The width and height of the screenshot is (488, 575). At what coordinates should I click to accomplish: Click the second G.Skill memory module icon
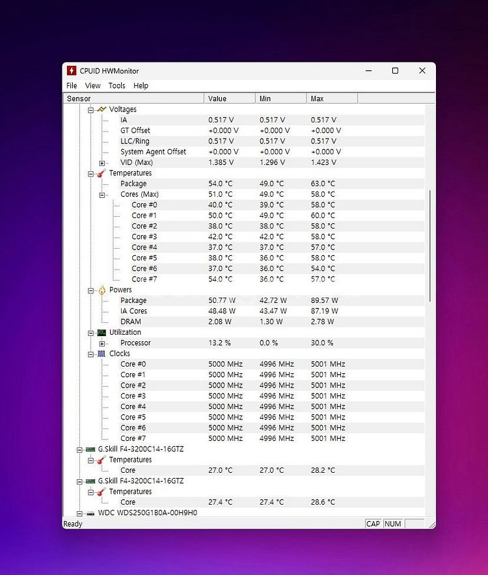pos(90,481)
